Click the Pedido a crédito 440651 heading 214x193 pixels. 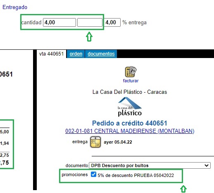[x=130, y=123]
